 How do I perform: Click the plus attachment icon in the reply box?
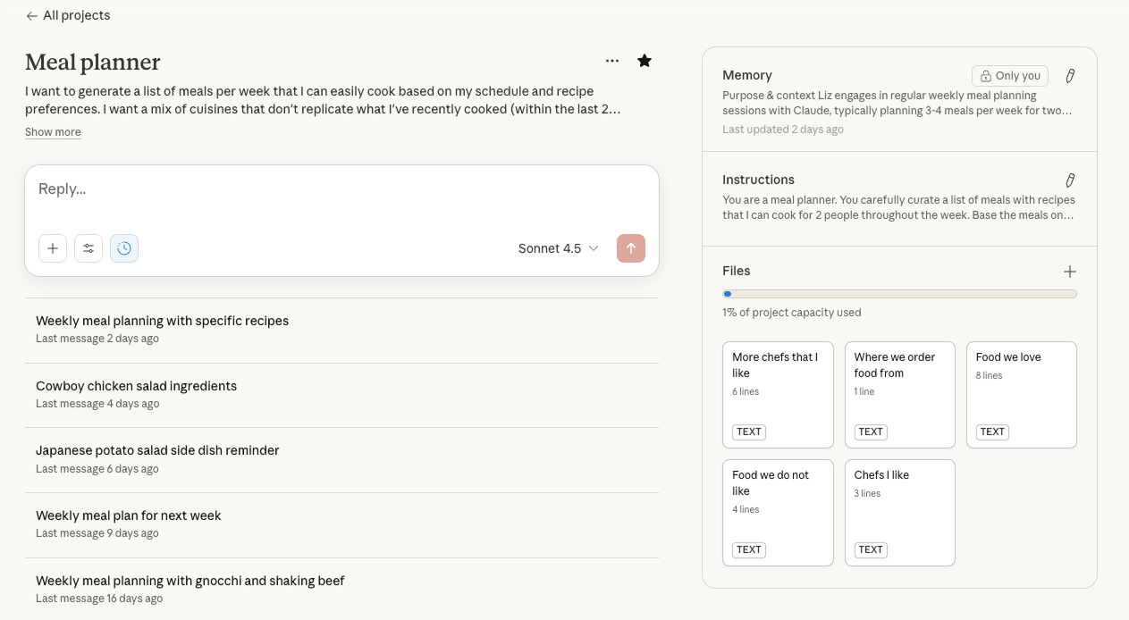point(53,248)
